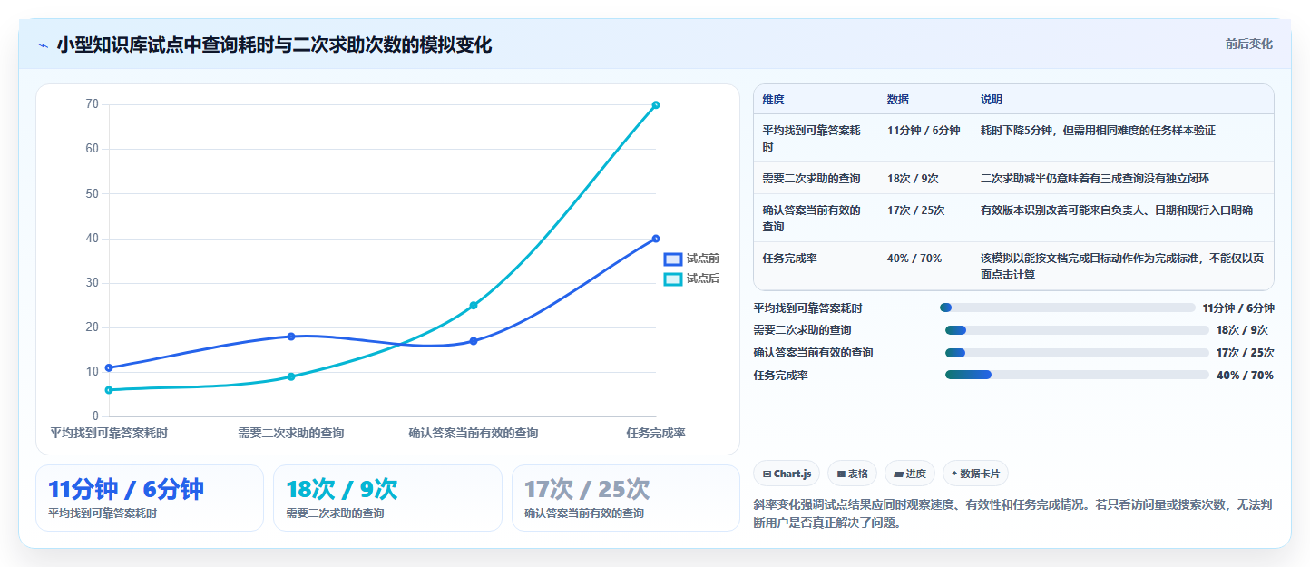Click x-axis label 确认答案当前有效的查询
1310x567 pixels.
pos(474,434)
